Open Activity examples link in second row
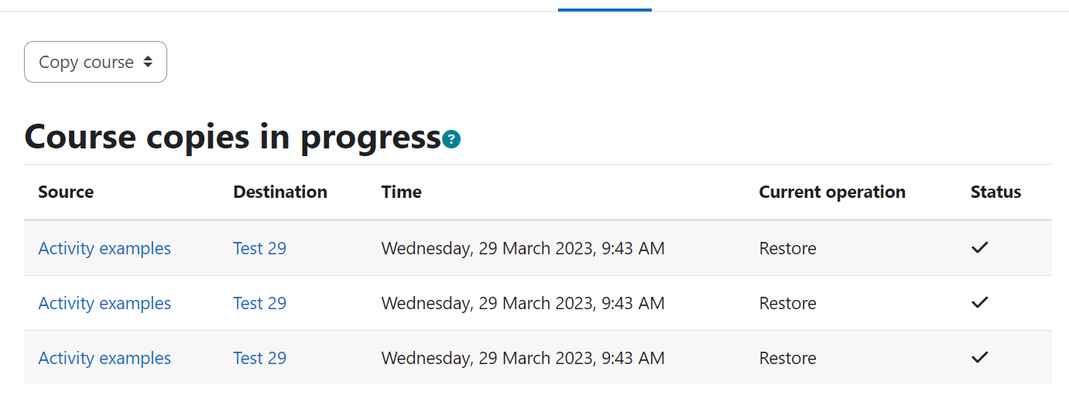The width and height of the screenshot is (1069, 412). pos(105,303)
